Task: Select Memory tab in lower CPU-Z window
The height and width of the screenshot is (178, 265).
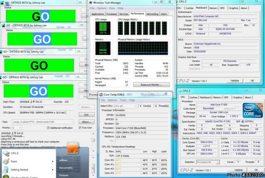Action: (x=217, y=97)
